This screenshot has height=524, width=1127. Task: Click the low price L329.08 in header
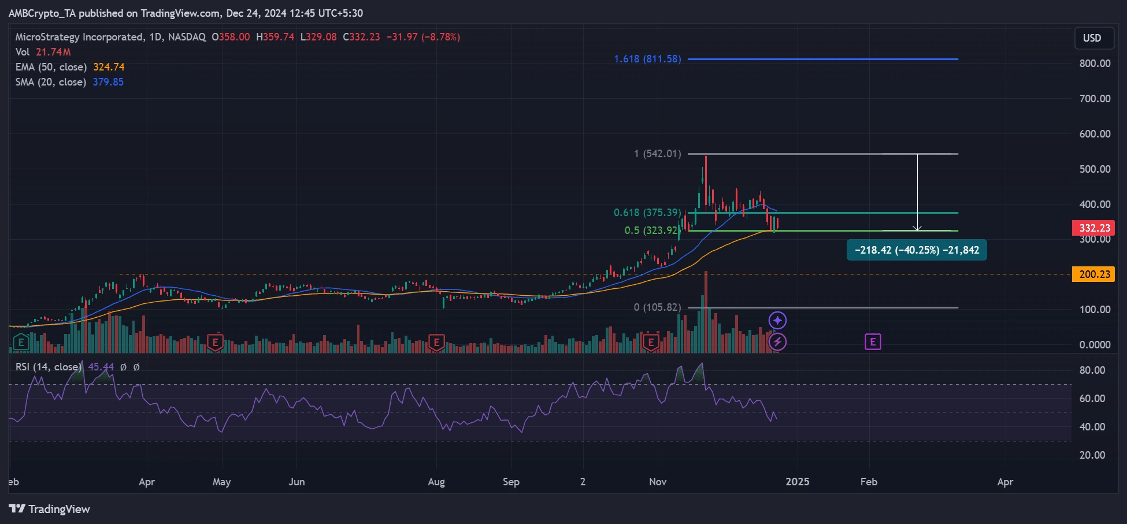[x=318, y=37]
